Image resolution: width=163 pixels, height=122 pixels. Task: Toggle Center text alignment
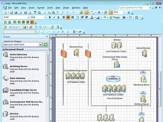click(68, 17)
